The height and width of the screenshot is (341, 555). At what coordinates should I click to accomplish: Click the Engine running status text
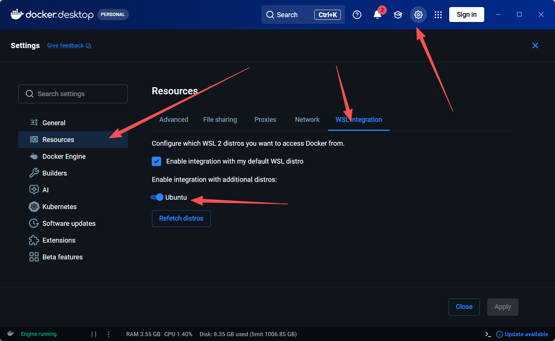tap(39, 334)
